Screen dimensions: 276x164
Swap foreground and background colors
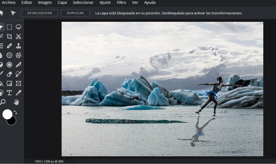15,112
